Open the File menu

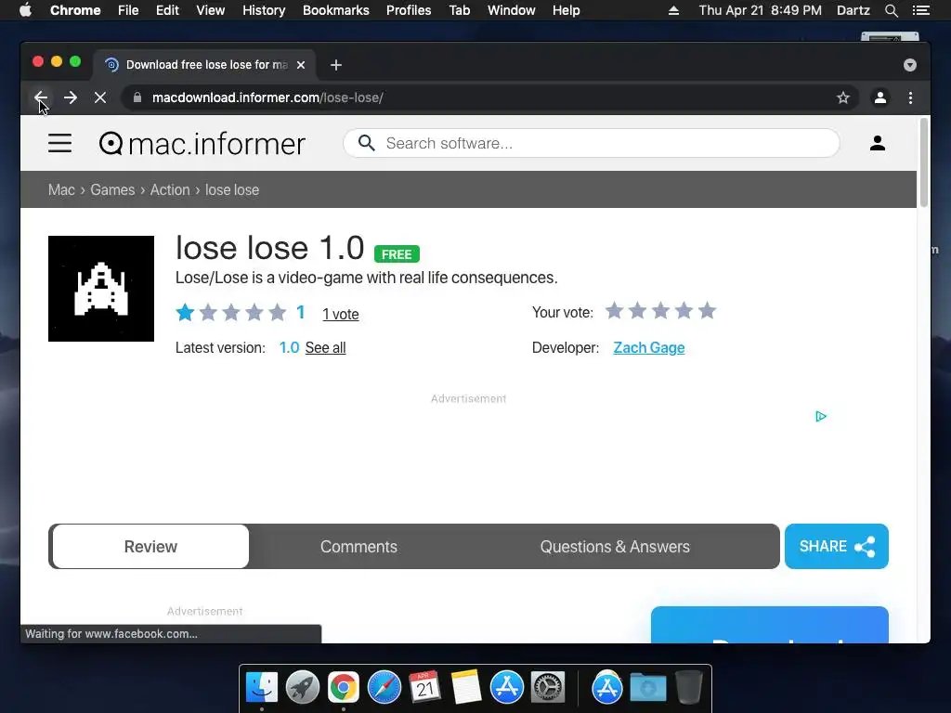click(128, 10)
